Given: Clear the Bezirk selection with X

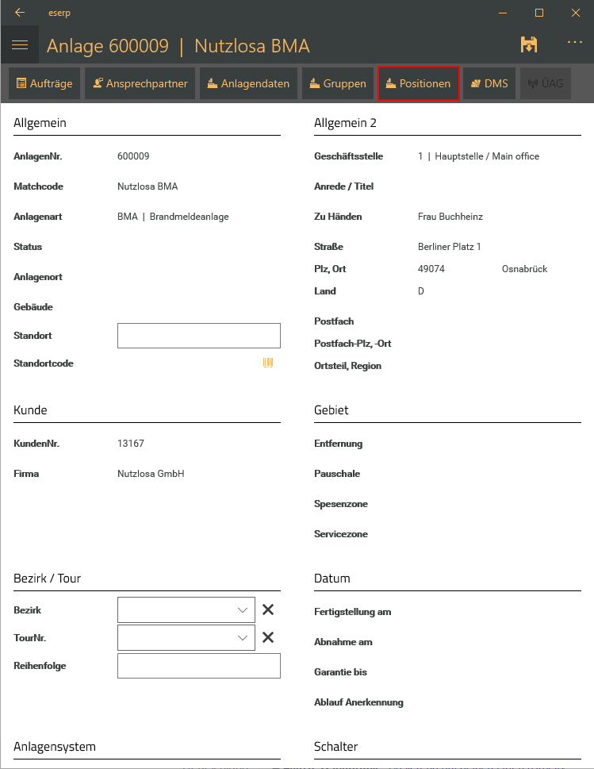Looking at the screenshot, I should tap(268, 610).
